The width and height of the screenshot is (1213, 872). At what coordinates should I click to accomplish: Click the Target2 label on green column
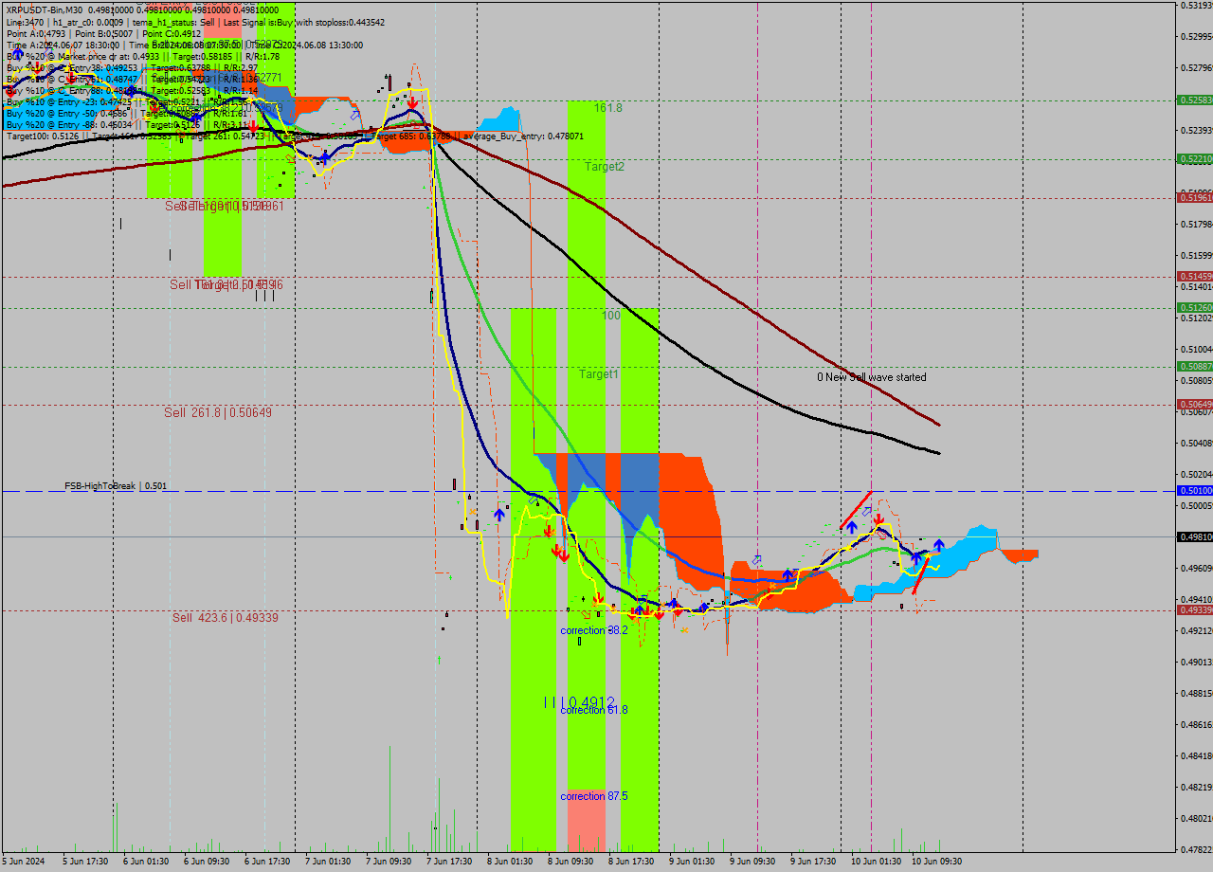point(605,167)
